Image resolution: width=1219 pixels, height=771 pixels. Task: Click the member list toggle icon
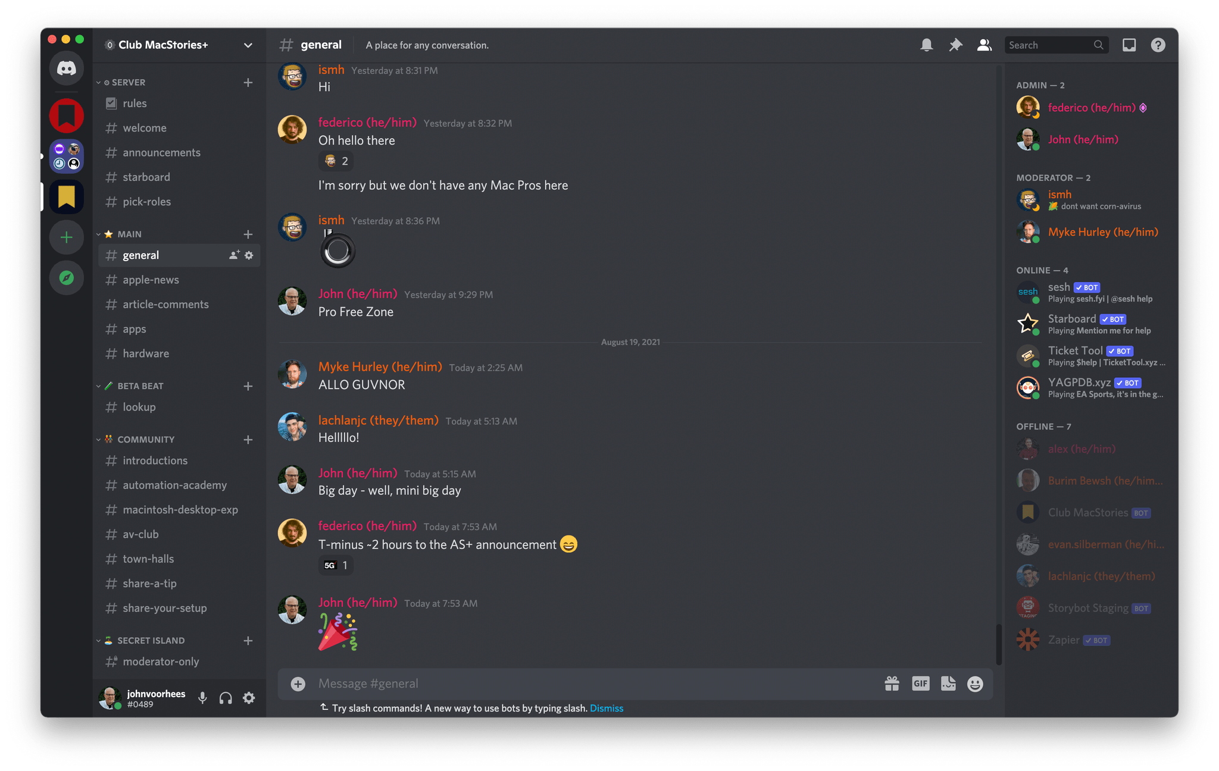tap(985, 45)
